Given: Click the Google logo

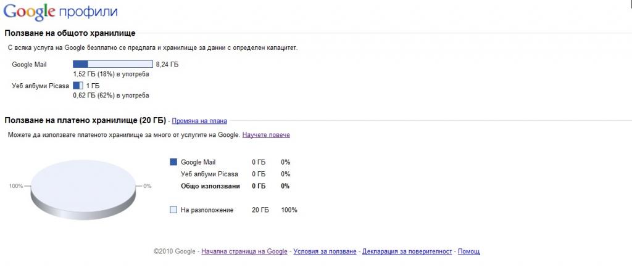Looking at the screenshot, I should (x=27, y=12).
